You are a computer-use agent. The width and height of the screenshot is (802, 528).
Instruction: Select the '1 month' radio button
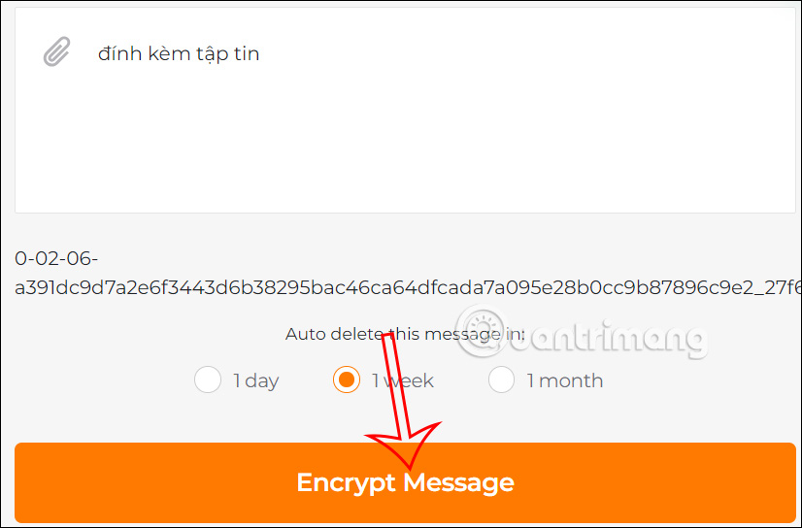point(501,379)
